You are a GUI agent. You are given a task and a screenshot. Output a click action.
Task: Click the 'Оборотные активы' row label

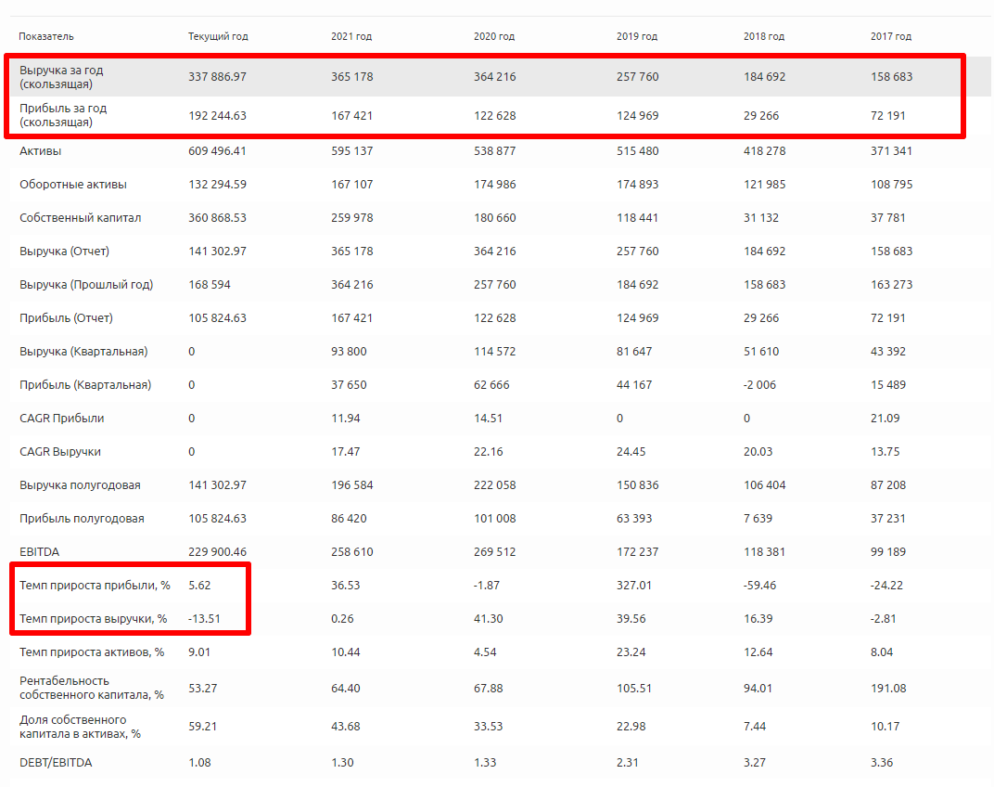tap(73, 185)
